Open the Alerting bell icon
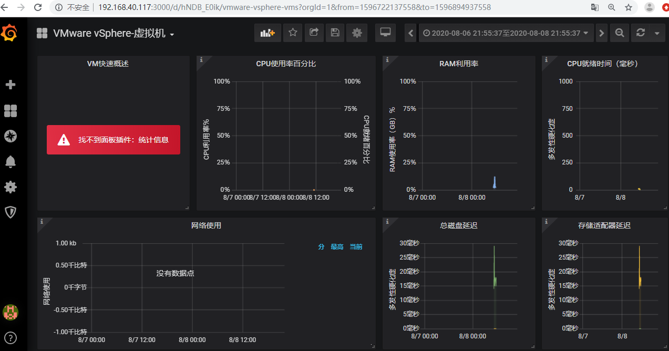Screen dimensions: 669x351 pyautogui.click(x=11, y=162)
